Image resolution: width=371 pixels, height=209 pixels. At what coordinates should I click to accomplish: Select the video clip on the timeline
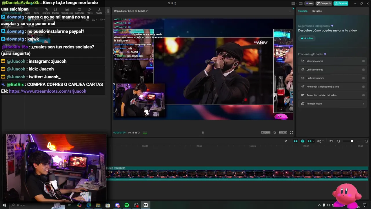click(x=238, y=174)
